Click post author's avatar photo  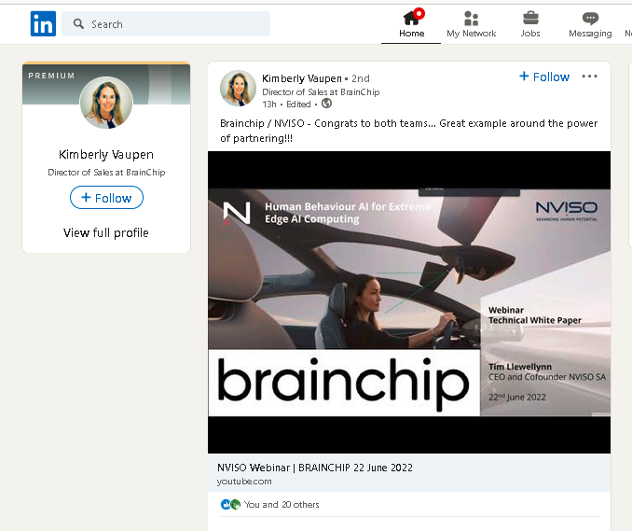(x=238, y=88)
